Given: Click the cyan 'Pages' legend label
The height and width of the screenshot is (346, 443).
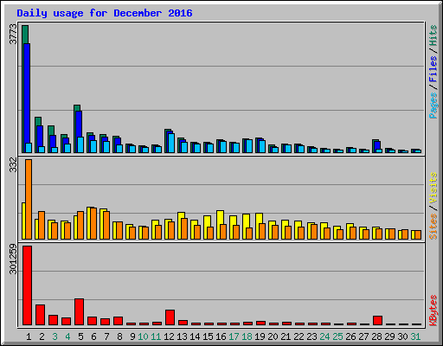Looking at the screenshot, I should (433, 106).
